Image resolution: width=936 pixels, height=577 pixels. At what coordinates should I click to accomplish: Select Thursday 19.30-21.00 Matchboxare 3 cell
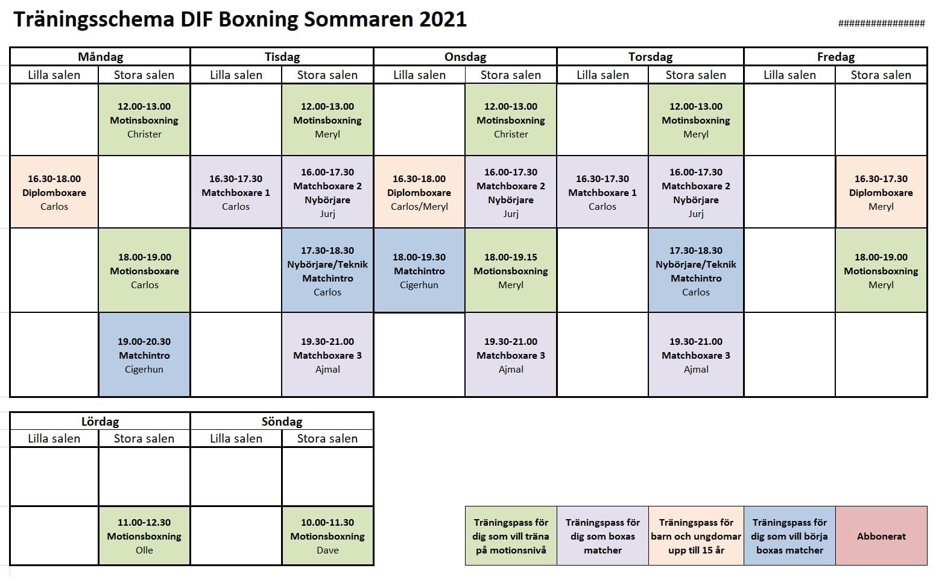coord(696,355)
